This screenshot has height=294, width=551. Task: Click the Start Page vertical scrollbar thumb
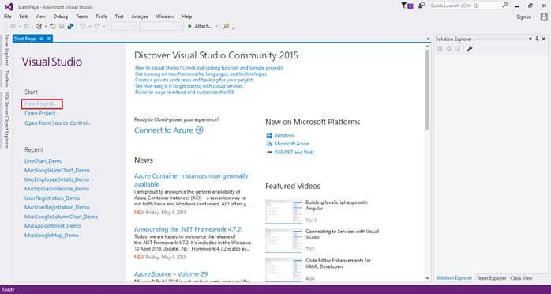point(427,89)
